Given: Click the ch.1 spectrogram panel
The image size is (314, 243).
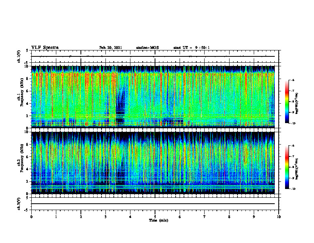Looking at the screenshot, I should tap(153, 97).
